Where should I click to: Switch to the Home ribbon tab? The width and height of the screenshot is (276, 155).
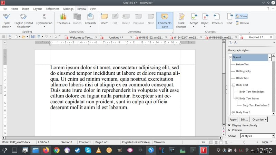pos(14,9)
